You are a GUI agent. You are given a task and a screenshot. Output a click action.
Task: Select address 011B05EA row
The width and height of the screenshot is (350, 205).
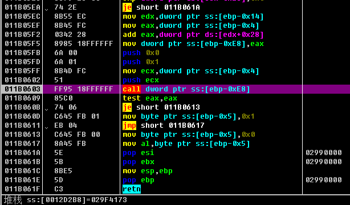click(22, 7)
